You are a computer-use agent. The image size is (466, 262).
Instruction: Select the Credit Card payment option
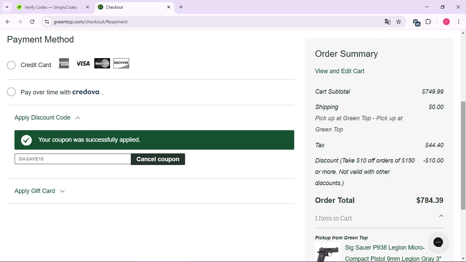(11, 65)
